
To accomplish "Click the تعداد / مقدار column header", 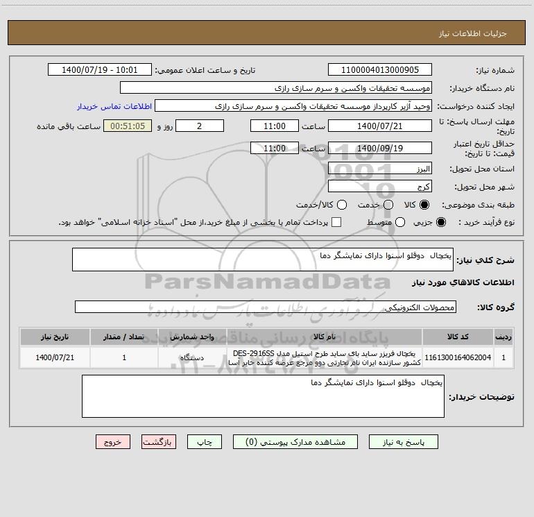I will (123, 337).
